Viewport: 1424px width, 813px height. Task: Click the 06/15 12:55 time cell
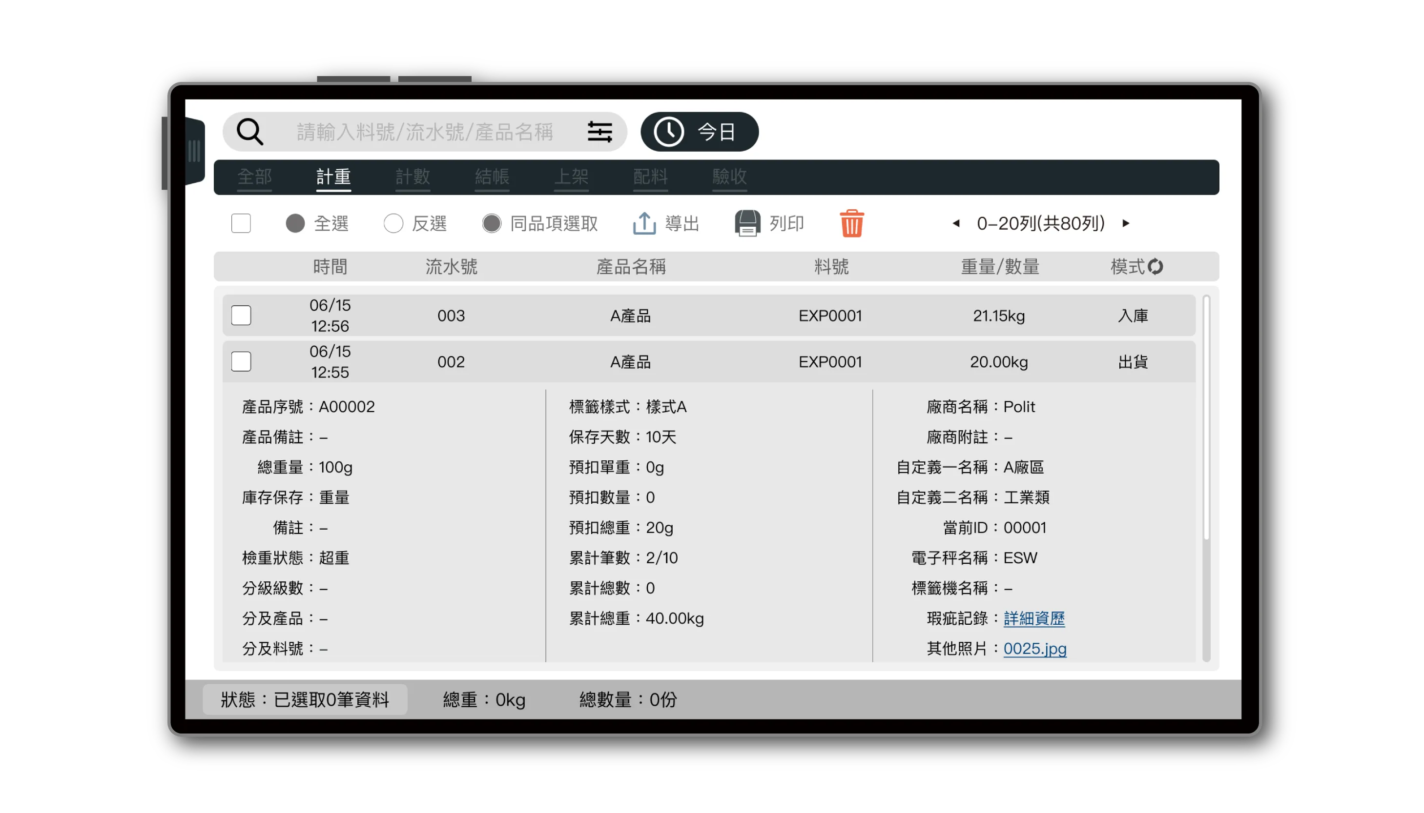tap(330, 362)
